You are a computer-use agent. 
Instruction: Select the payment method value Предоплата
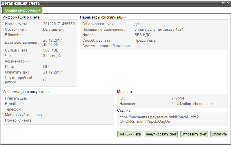coord(145,41)
